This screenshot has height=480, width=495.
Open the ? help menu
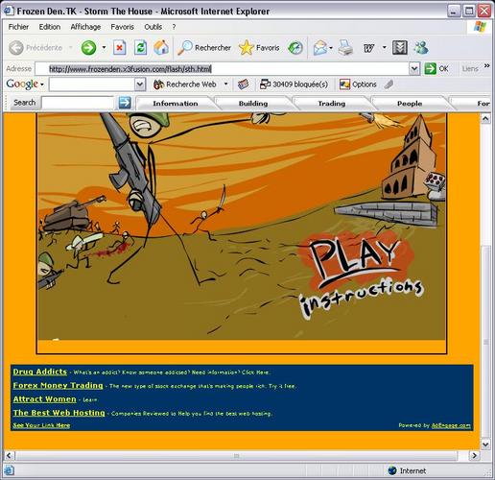click(174, 27)
